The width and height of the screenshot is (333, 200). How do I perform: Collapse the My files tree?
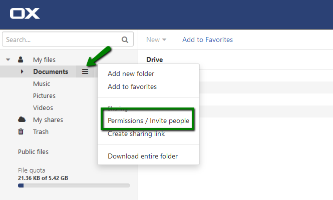[x=8, y=59]
